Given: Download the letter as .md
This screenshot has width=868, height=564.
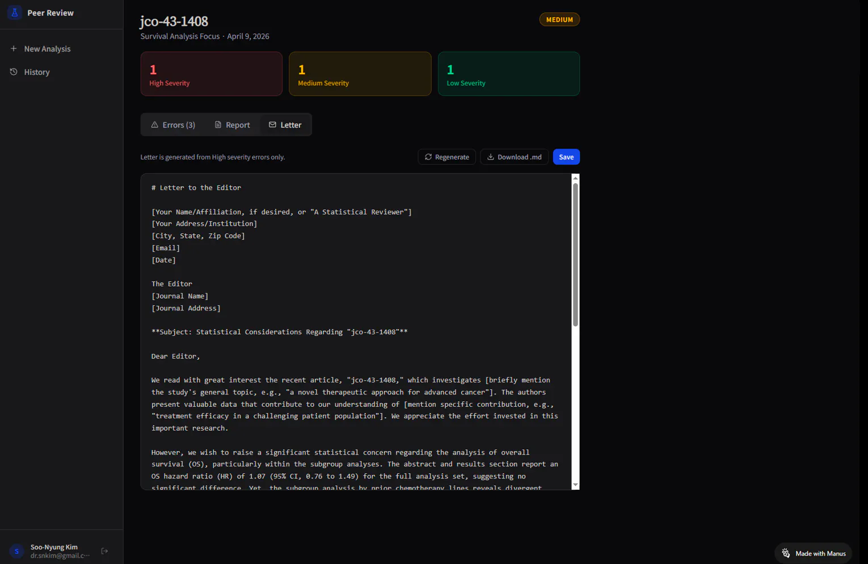Looking at the screenshot, I should click(x=515, y=157).
